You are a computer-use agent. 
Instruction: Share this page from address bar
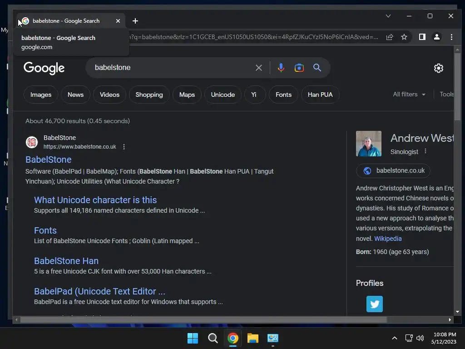point(390,37)
